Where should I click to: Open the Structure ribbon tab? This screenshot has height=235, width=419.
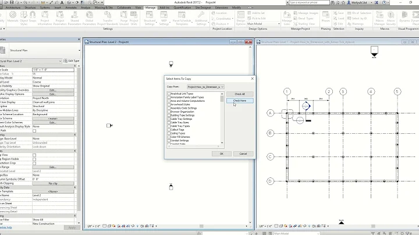coord(30,8)
